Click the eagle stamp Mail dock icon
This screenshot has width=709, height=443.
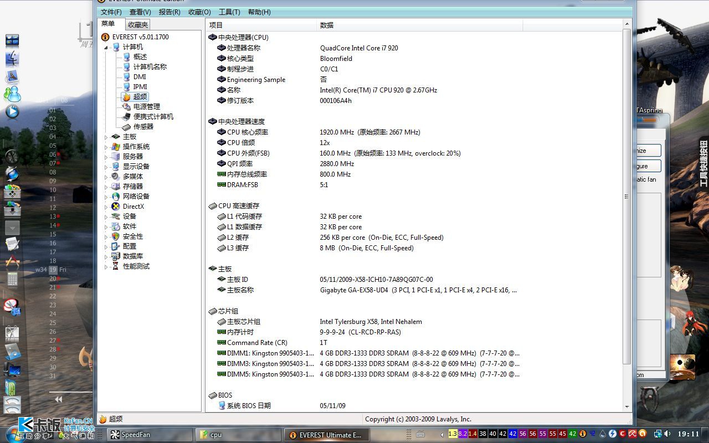(12, 76)
